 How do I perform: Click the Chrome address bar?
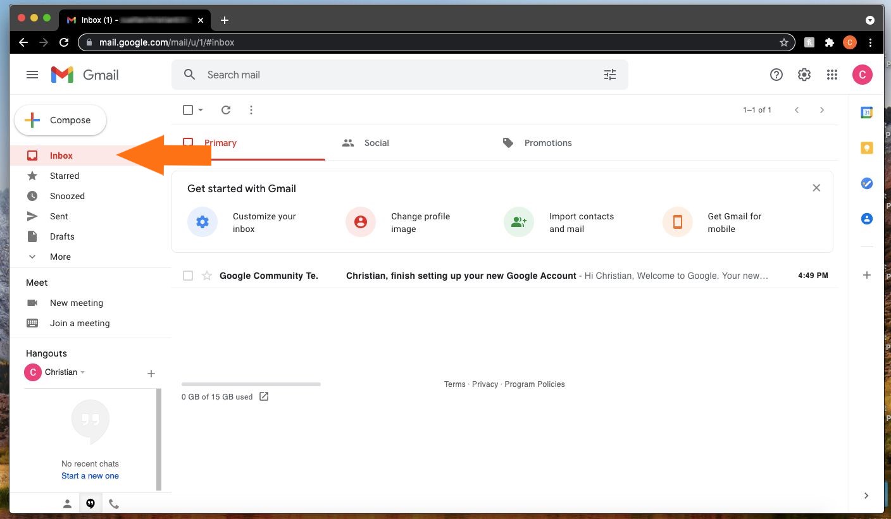tap(437, 42)
